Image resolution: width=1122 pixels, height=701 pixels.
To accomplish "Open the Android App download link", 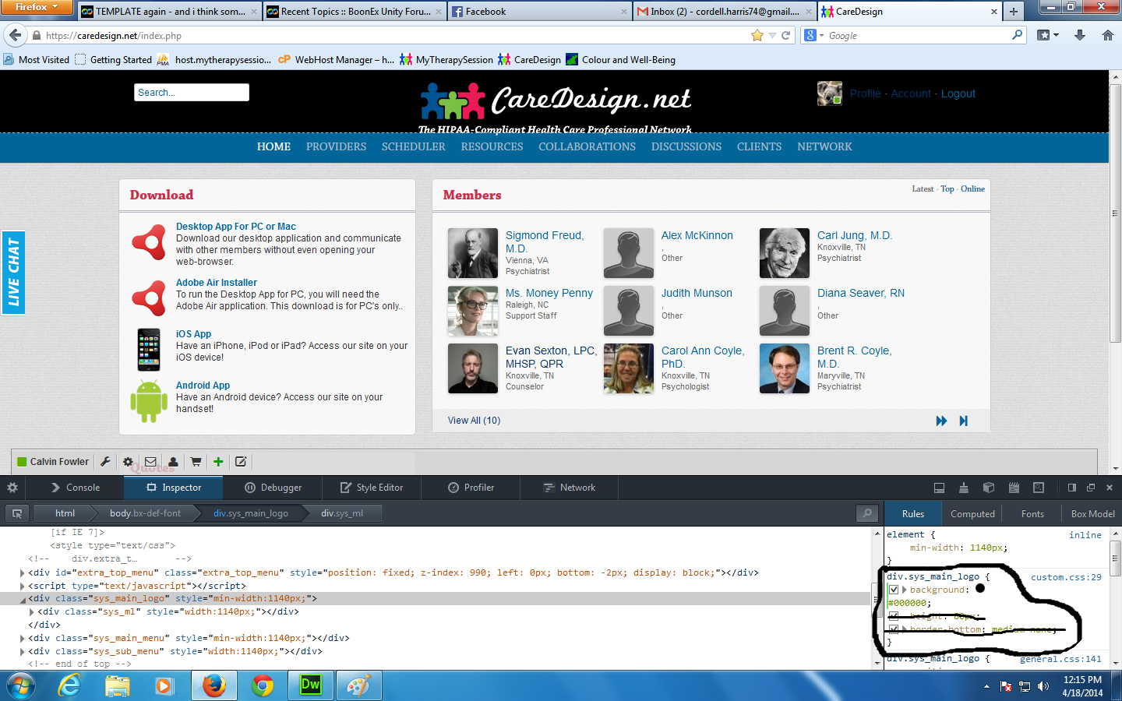I will 203,386.
